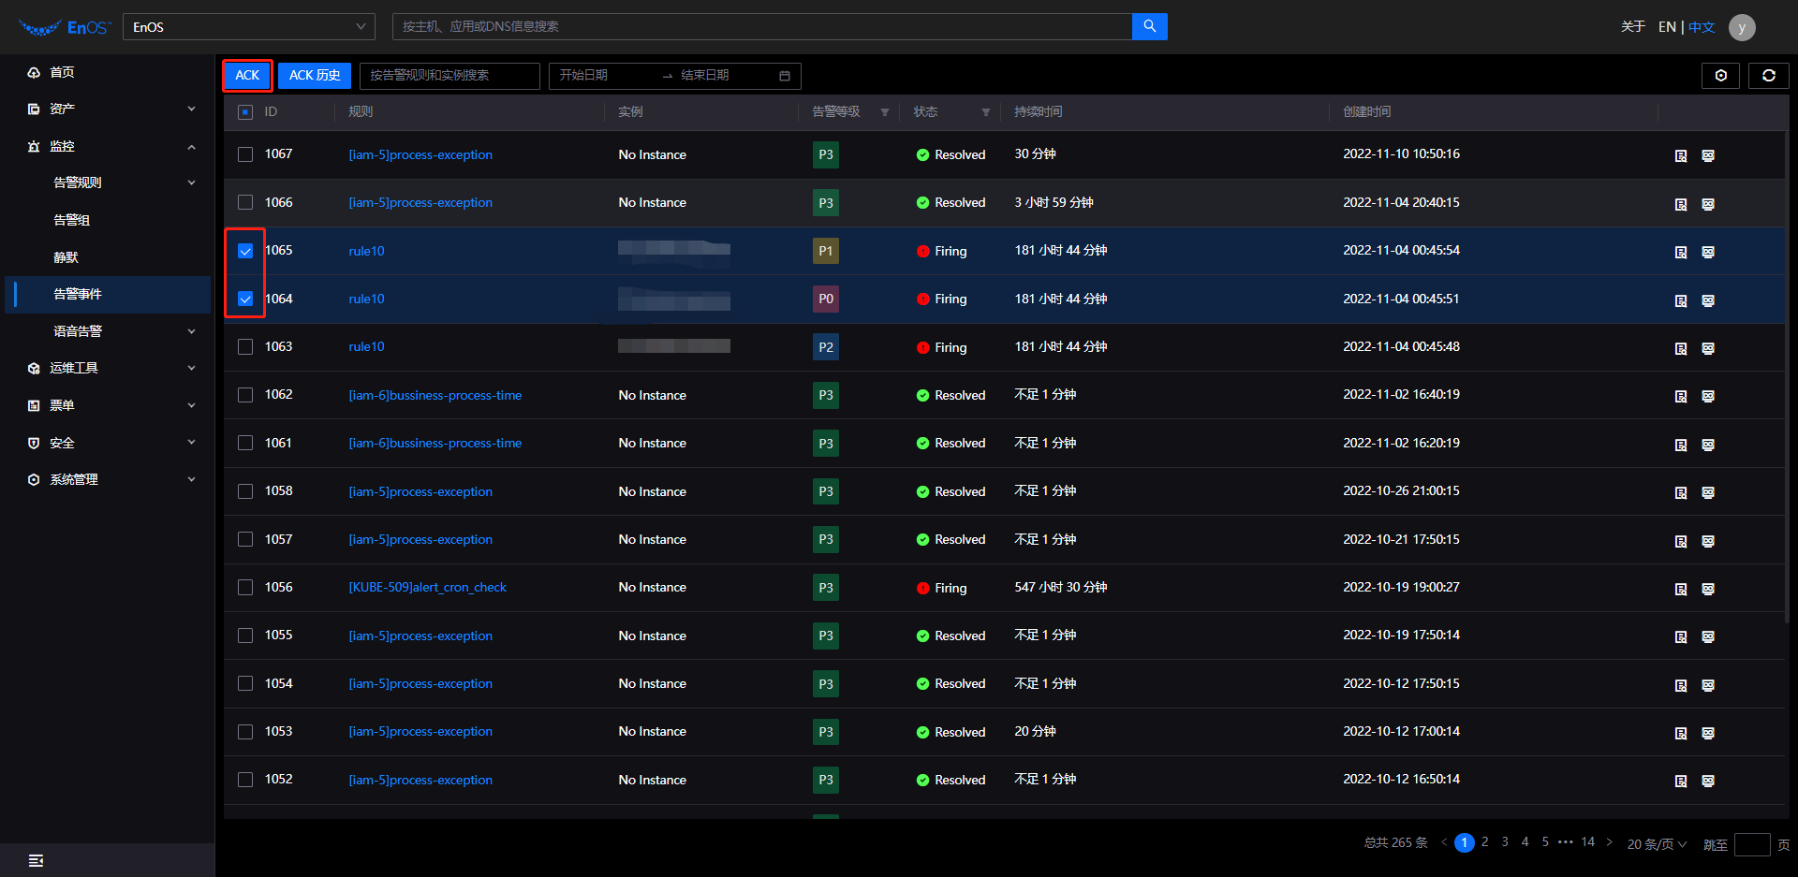The height and width of the screenshot is (877, 1798).
Task: Open details icon for alert 1063
Action: pyautogui.click(x=1681, y=348)
